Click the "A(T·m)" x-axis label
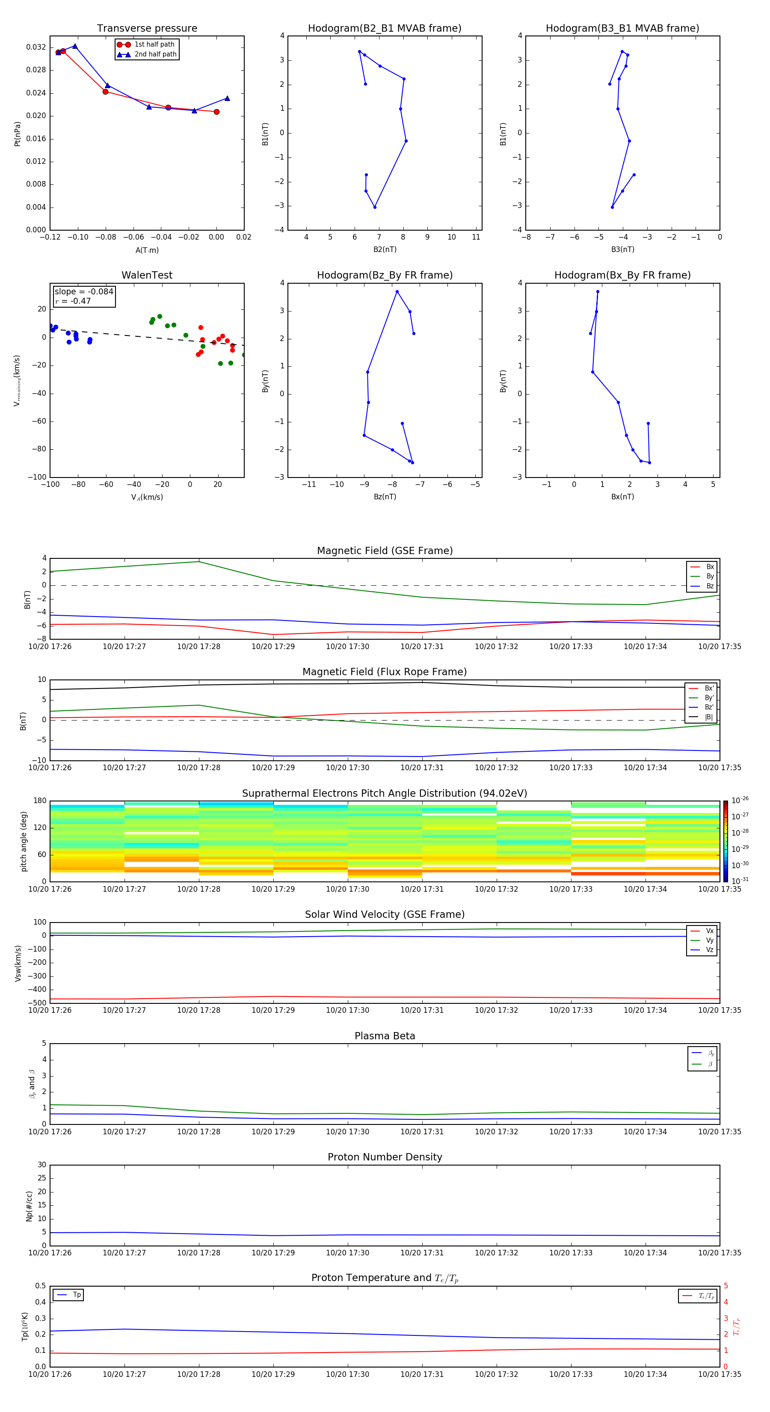The image size is (770, 1412). 147,250
